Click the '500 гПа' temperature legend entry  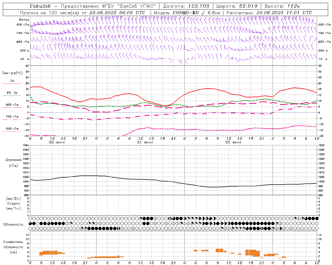(12, 129)
